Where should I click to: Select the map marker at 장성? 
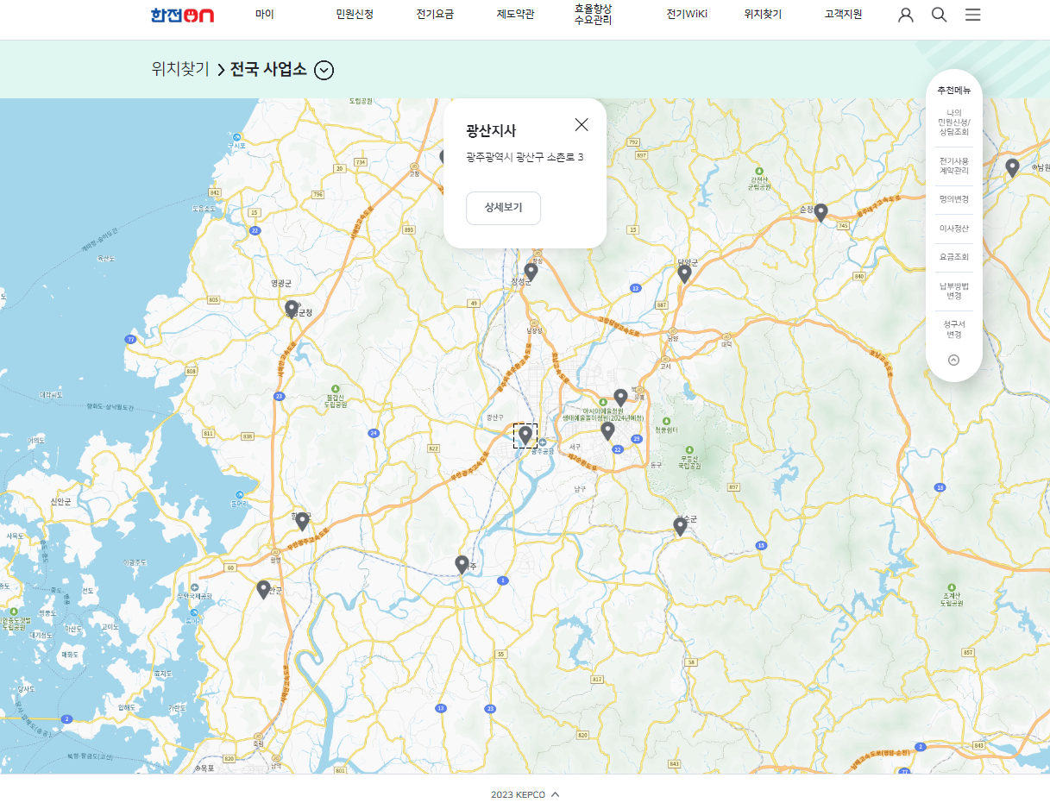click(x=531, y=273)
